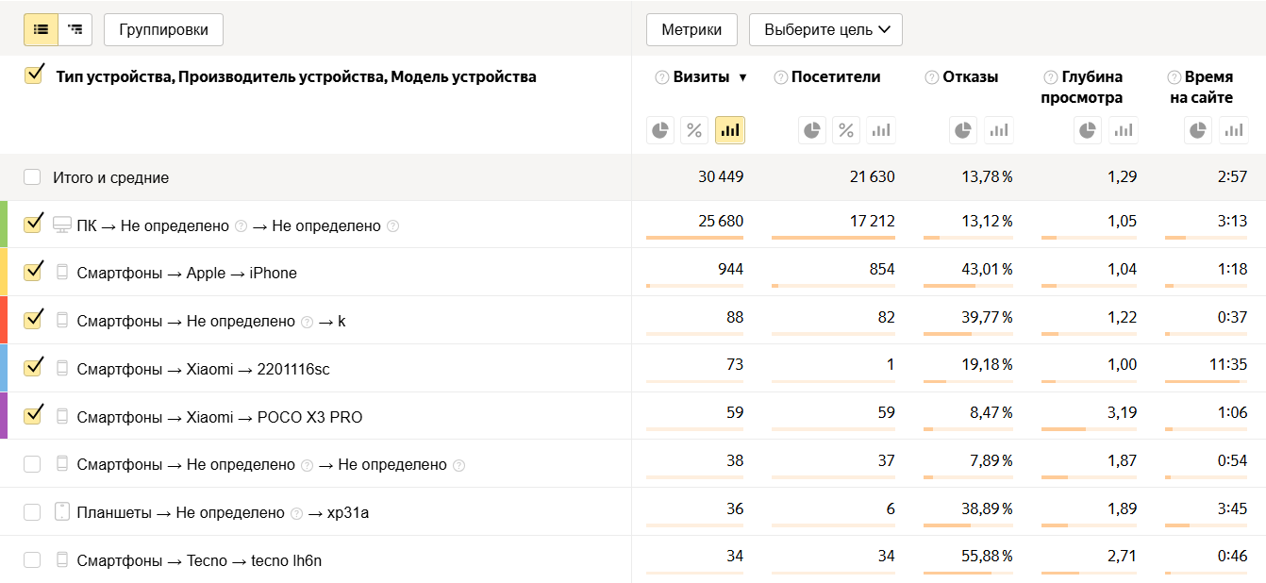Check the Tecno lh6n row checkbox
Image resolution: width=1266 pixels, height=583 pixels.
tap(33, 560)
